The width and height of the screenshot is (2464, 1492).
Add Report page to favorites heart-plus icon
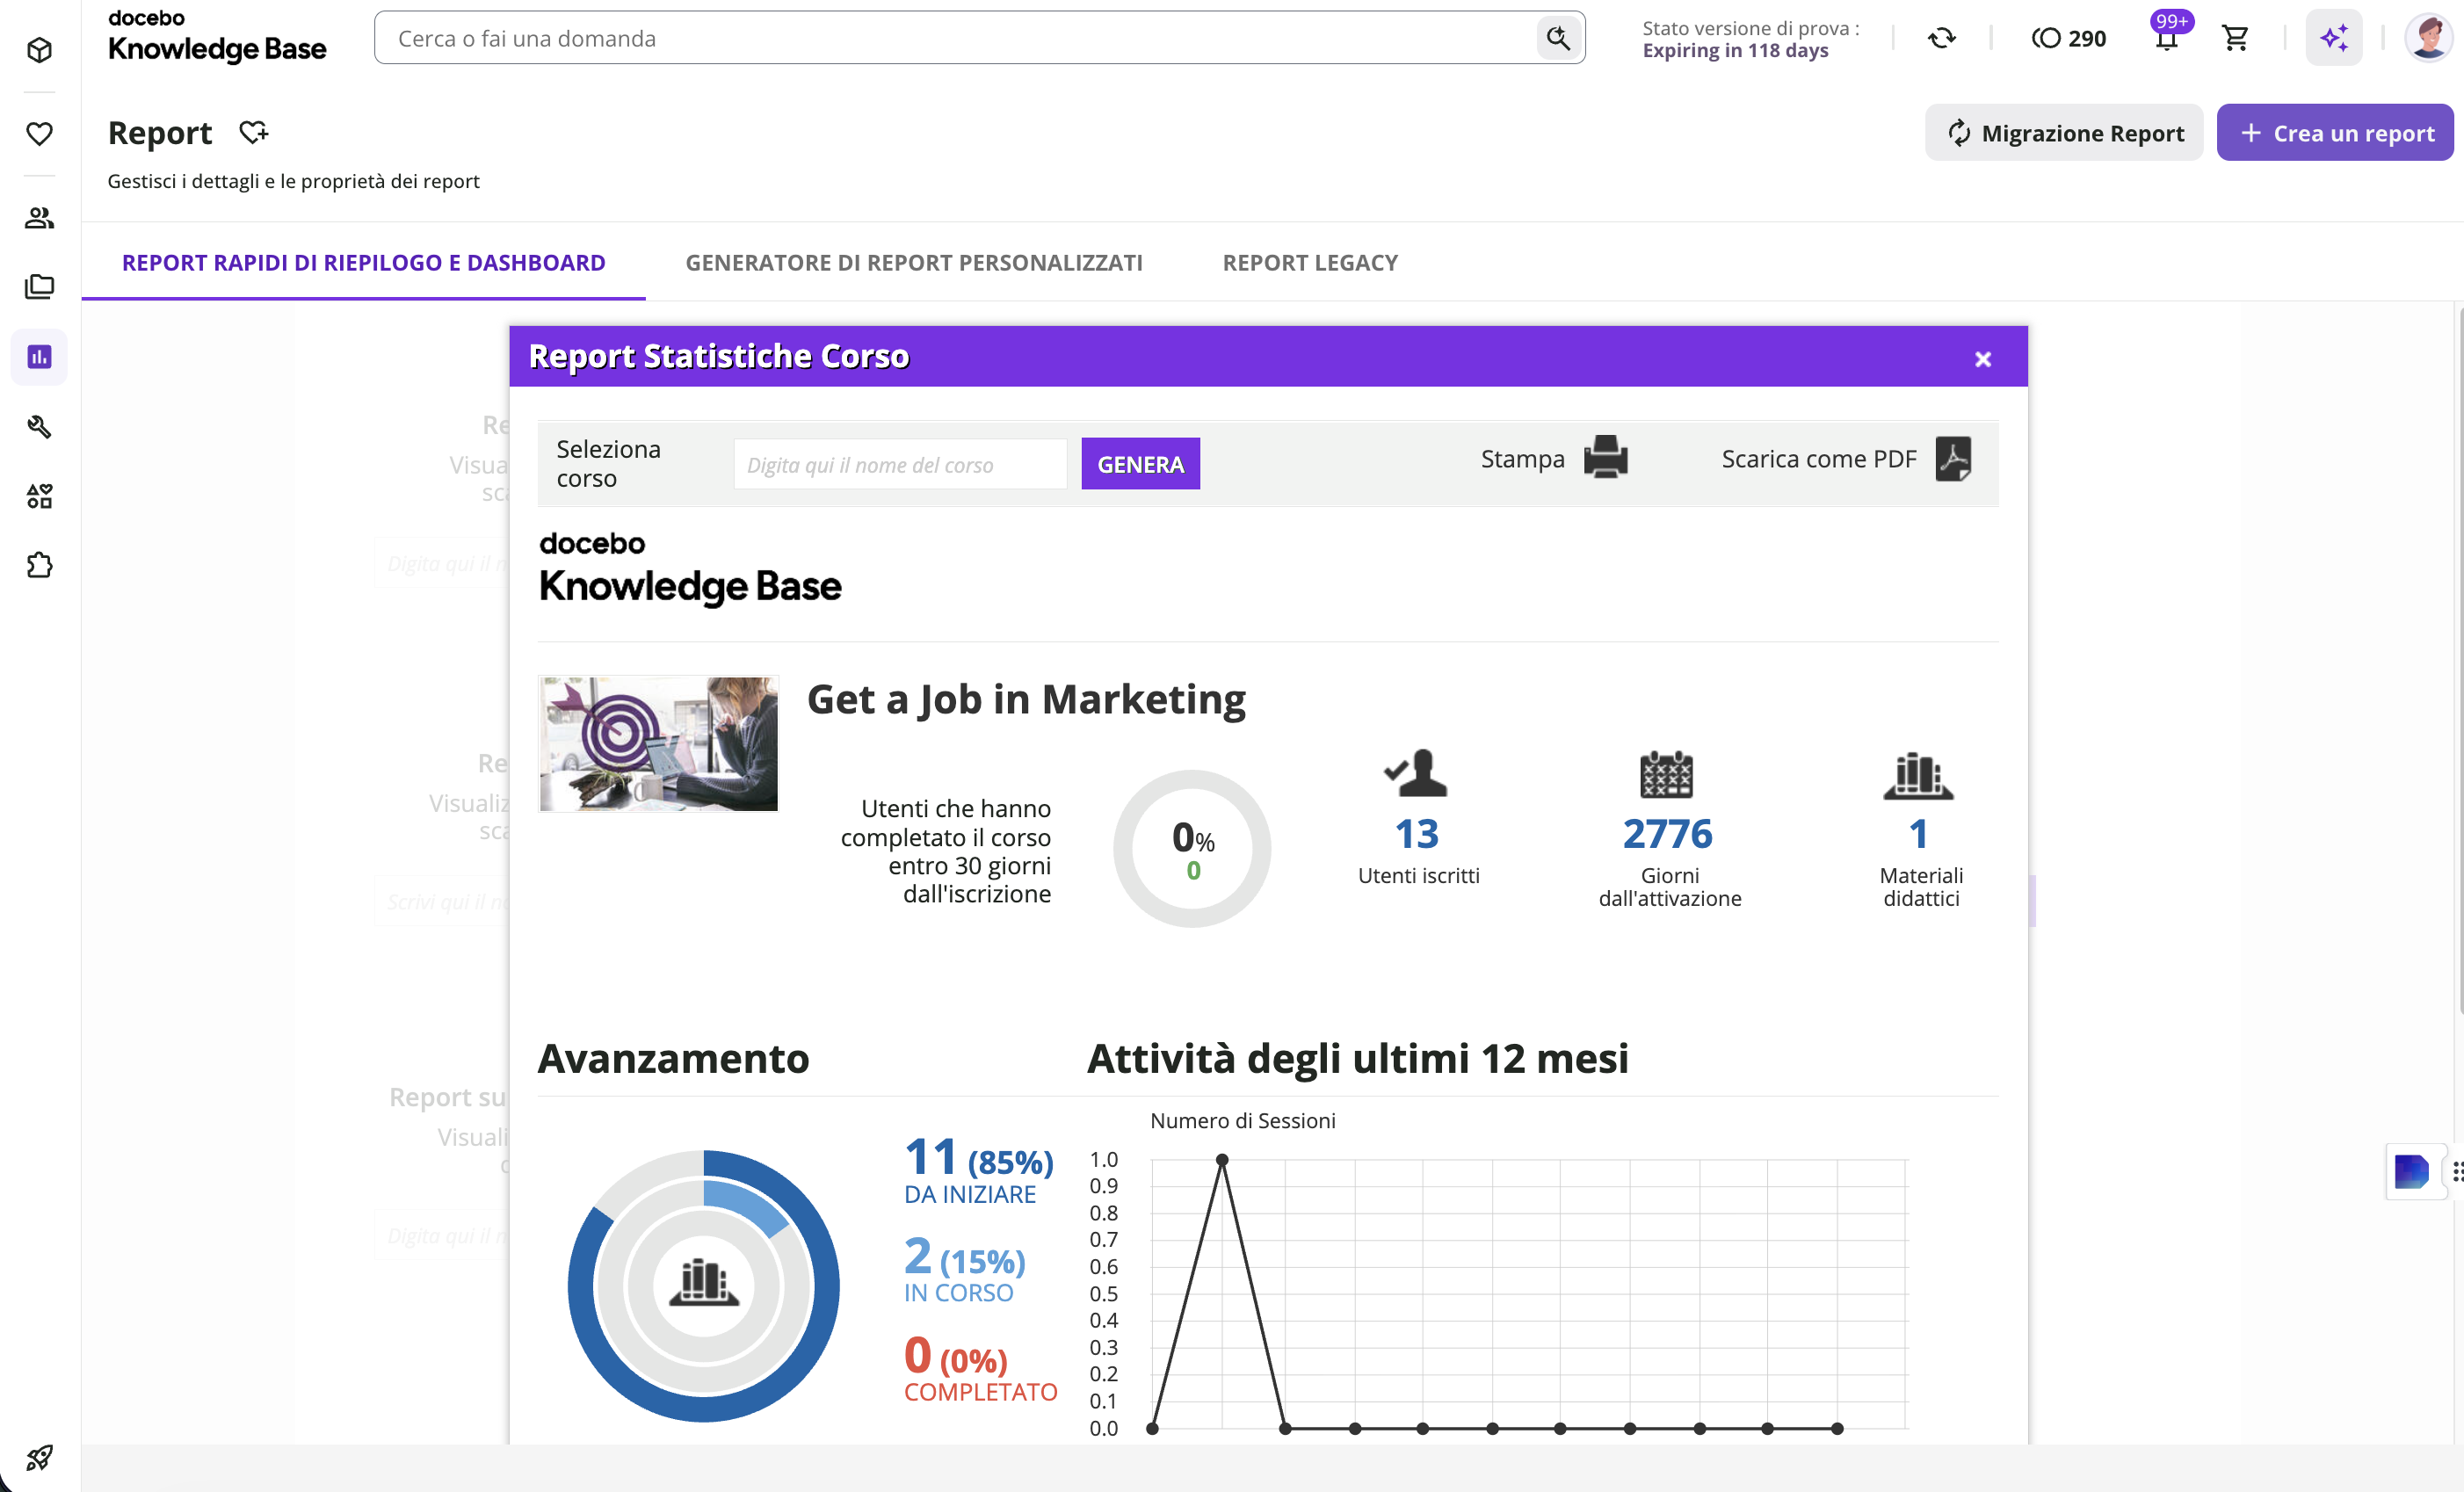pyautogui.click(x=254, y=132)
